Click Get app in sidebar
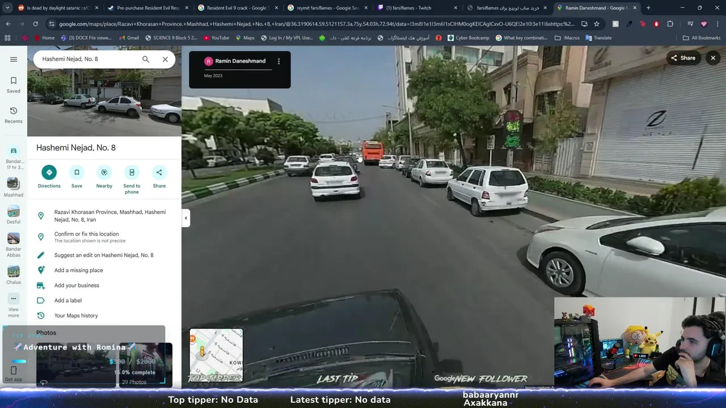Image resolution: width=726 pixels, height=408 pixels. 14,373
